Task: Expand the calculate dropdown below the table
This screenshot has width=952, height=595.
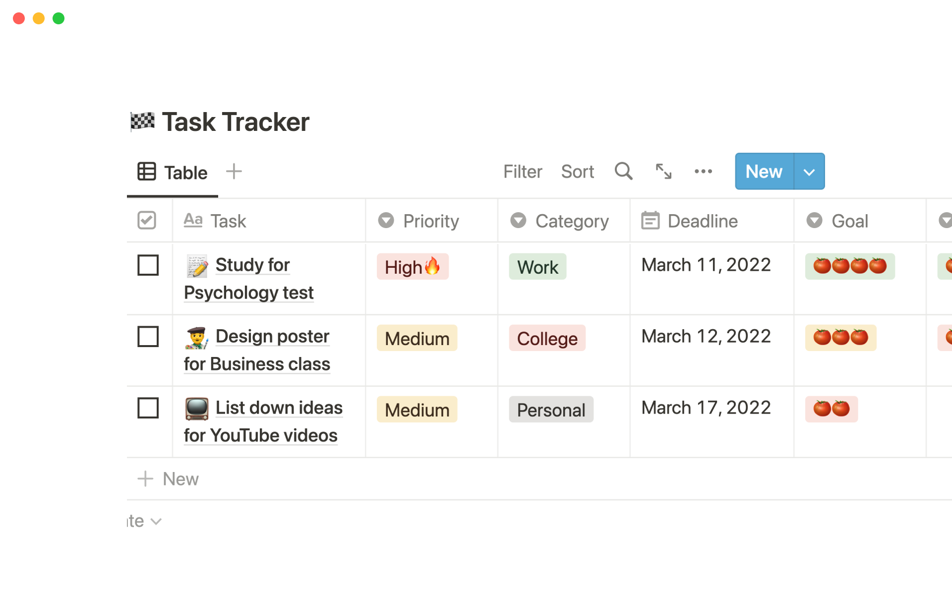Action: tap(144, 521)
